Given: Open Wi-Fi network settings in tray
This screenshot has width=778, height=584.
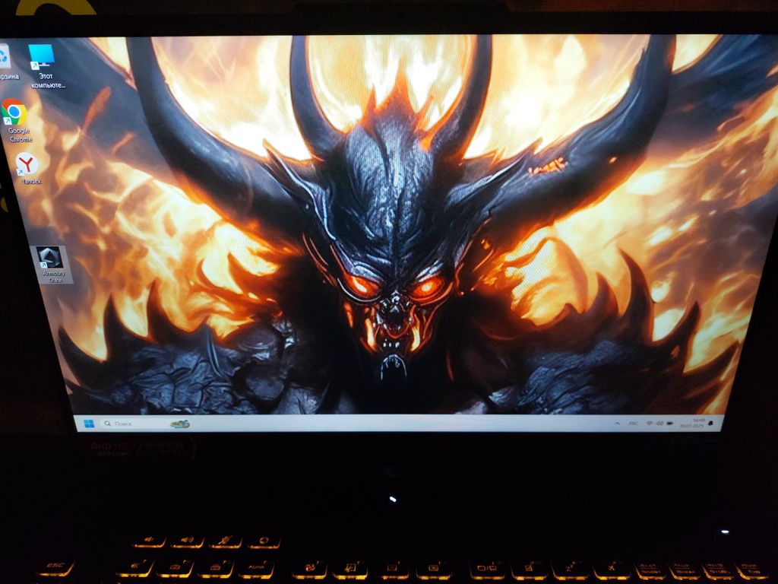Looking at the screenshot, I should coord(650,423).
